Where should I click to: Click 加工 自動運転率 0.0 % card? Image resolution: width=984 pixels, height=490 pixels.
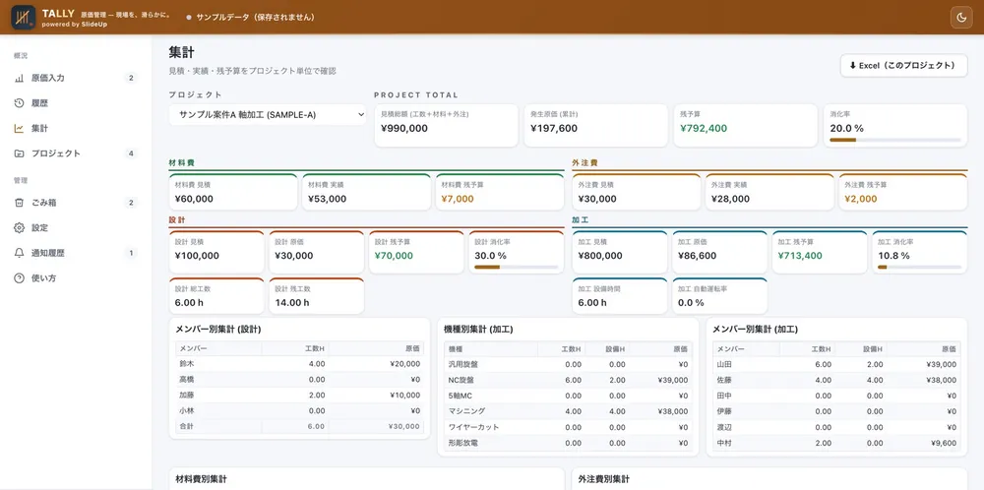(x=720, y=296)
